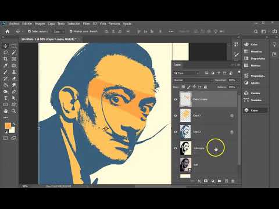The width and height of the screenshot is (279, 209).
Task: Open the Edit Toolbar three-dots icon in toolbox
Action: 5,117
